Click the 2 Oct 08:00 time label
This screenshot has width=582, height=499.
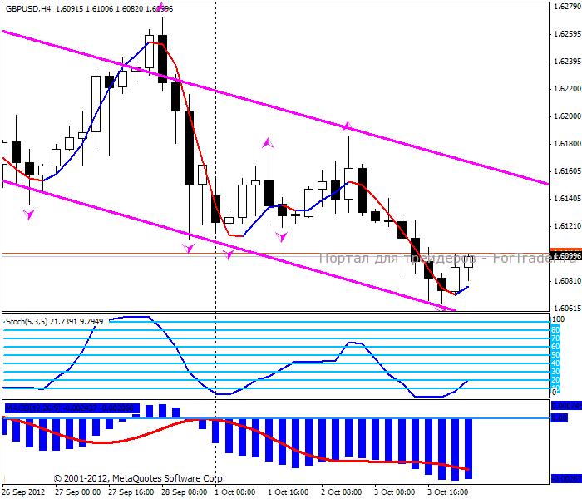pos(342,492)
